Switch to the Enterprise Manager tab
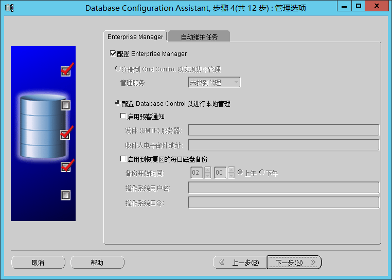Viewport: 392px width, 280px height. 135,36
